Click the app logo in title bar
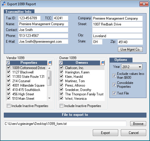The image size is (150, 141). (x=4, y=4)
